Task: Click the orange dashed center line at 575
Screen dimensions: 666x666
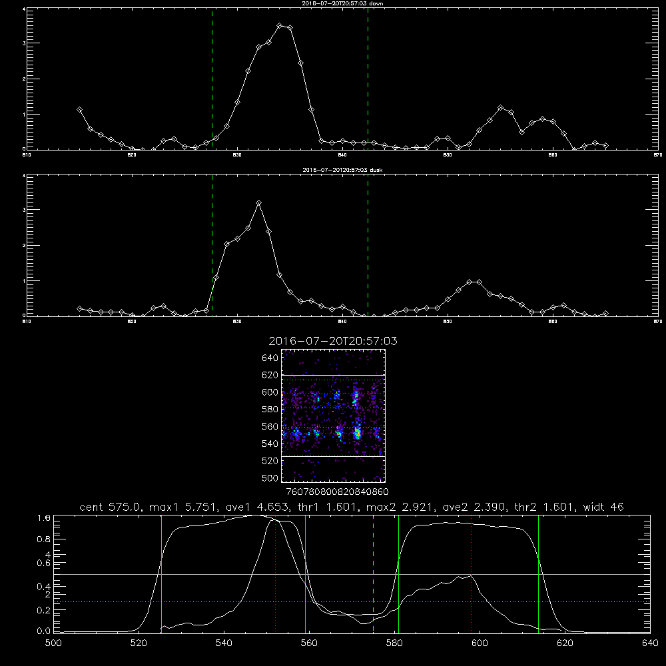Action: tap(374, 573)
